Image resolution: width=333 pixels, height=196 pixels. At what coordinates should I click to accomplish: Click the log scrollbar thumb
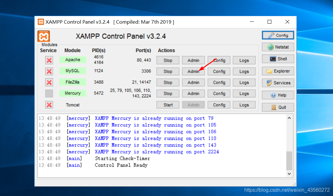point(289,161)
